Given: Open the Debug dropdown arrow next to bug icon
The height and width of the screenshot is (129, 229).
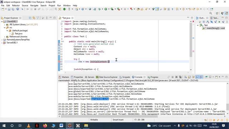Looking at the screenshot, I should [x=102, y=9].
